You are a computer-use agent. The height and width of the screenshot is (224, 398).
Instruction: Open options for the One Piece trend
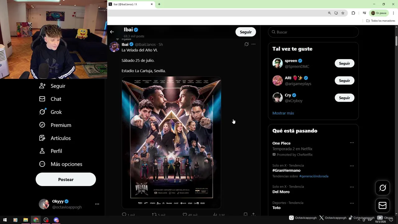[x=352, y=143]
